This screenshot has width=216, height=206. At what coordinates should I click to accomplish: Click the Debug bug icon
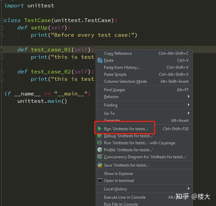[x=100, y=136]
